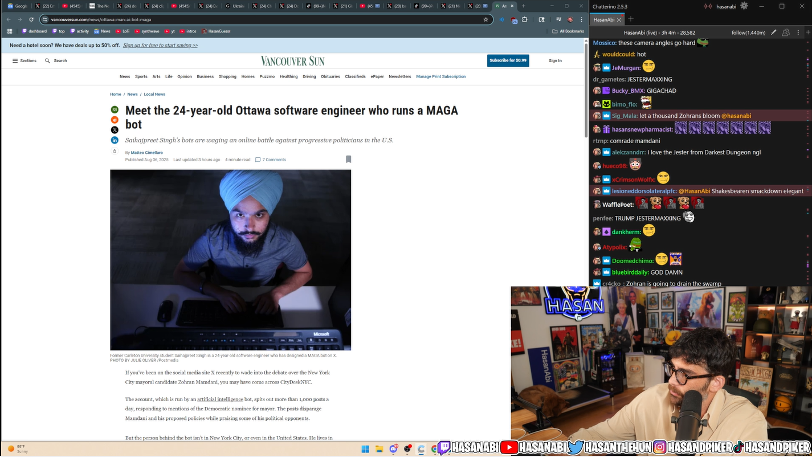Open the 7 Comments link
The width and height of the screenshot is (812, 457).
[271, 160]
